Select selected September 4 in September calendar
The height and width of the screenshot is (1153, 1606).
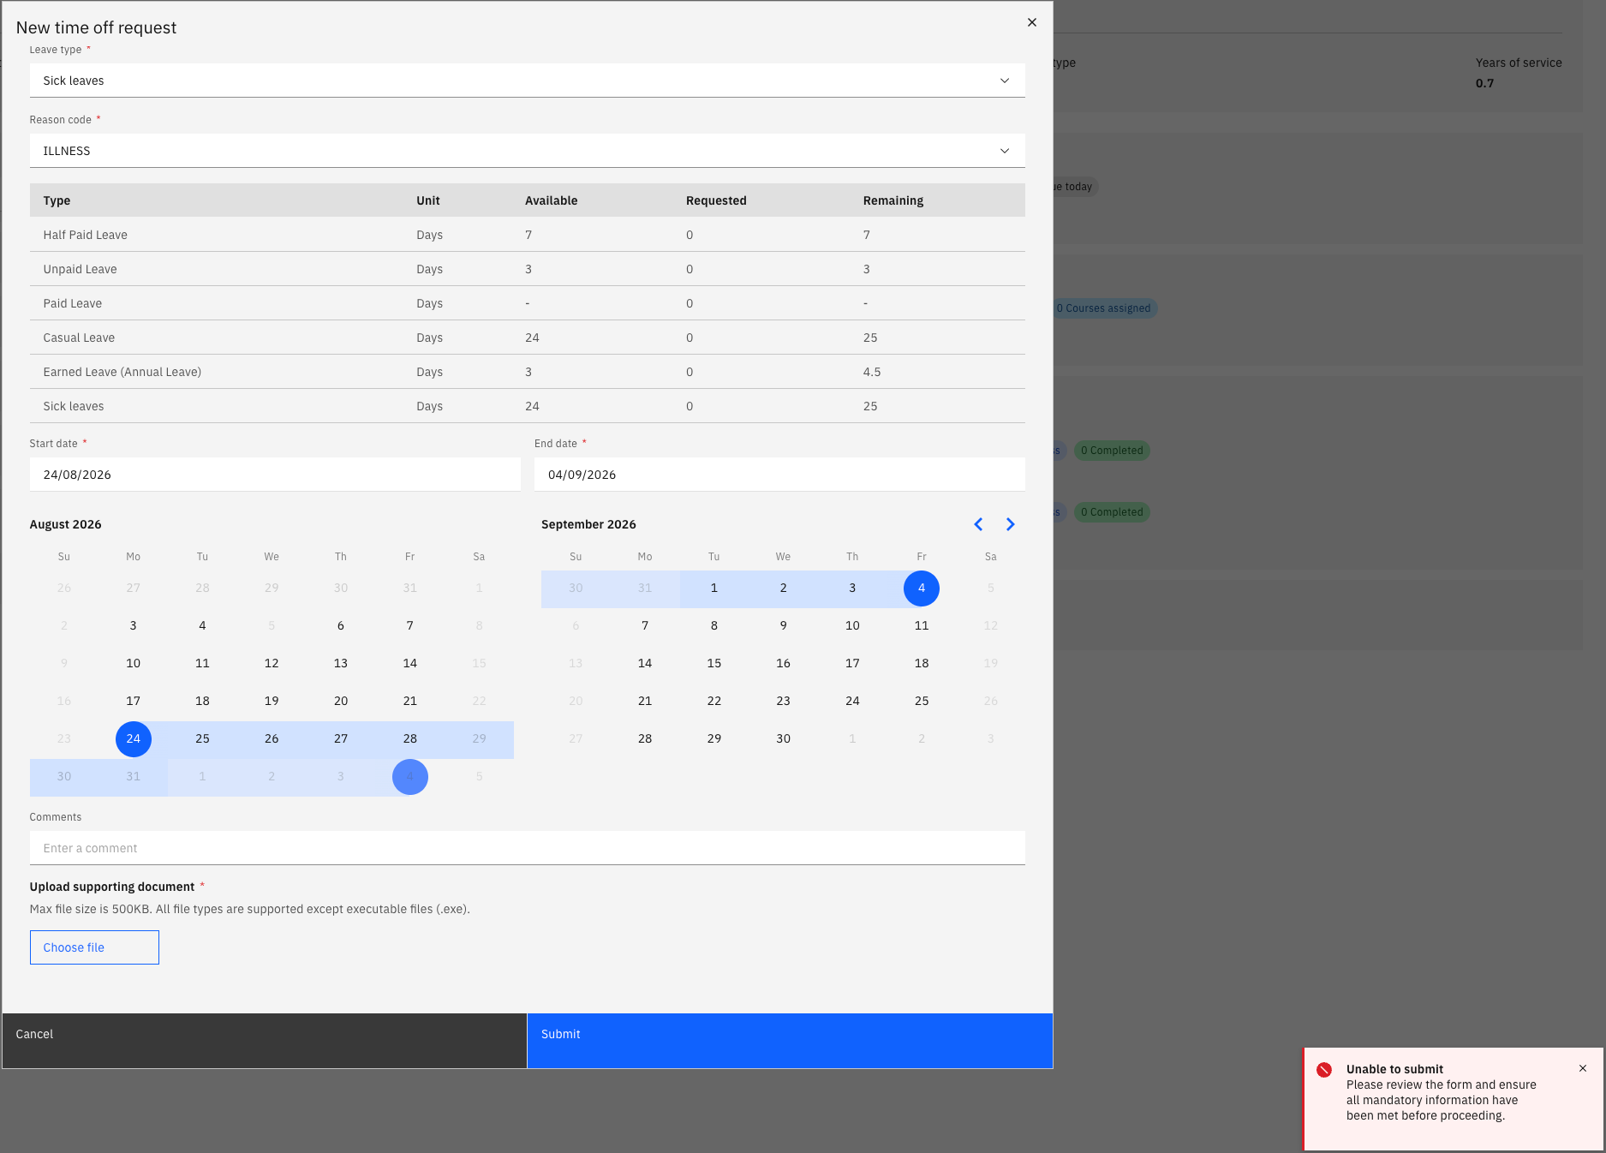pos(922,588)
